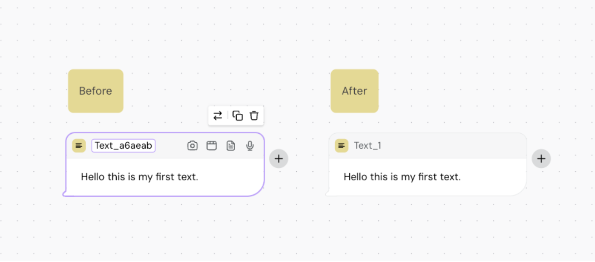Image resolution: width=595 pixels, height=262 pixels.
Task: Click the plus button beside the Text_1 block
Action: click(541, 159)
